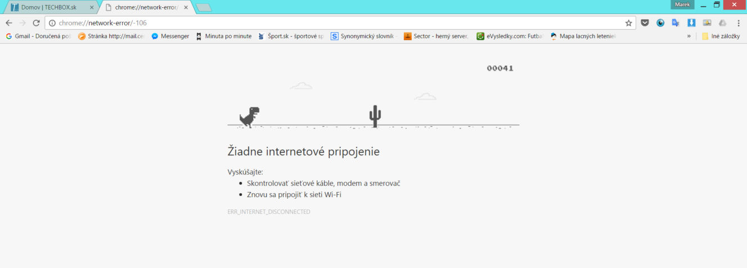Viewport: 747px width, 268px height.
Task: Open the Minuta po minute bookmark
Action: point(223,36)
